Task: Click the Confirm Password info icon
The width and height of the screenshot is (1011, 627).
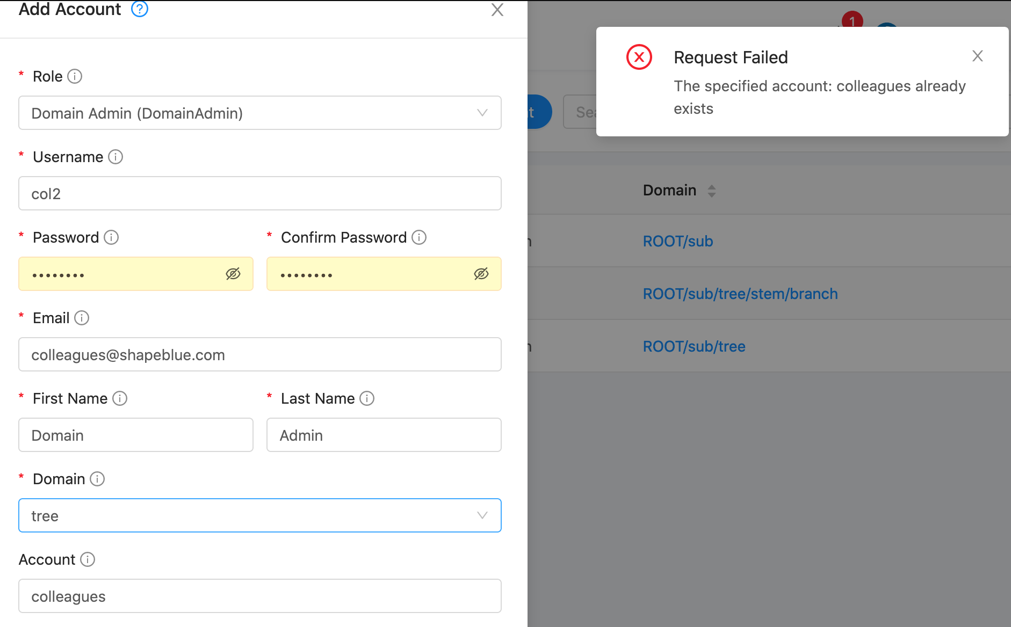Action: click(x=420, y=237)
